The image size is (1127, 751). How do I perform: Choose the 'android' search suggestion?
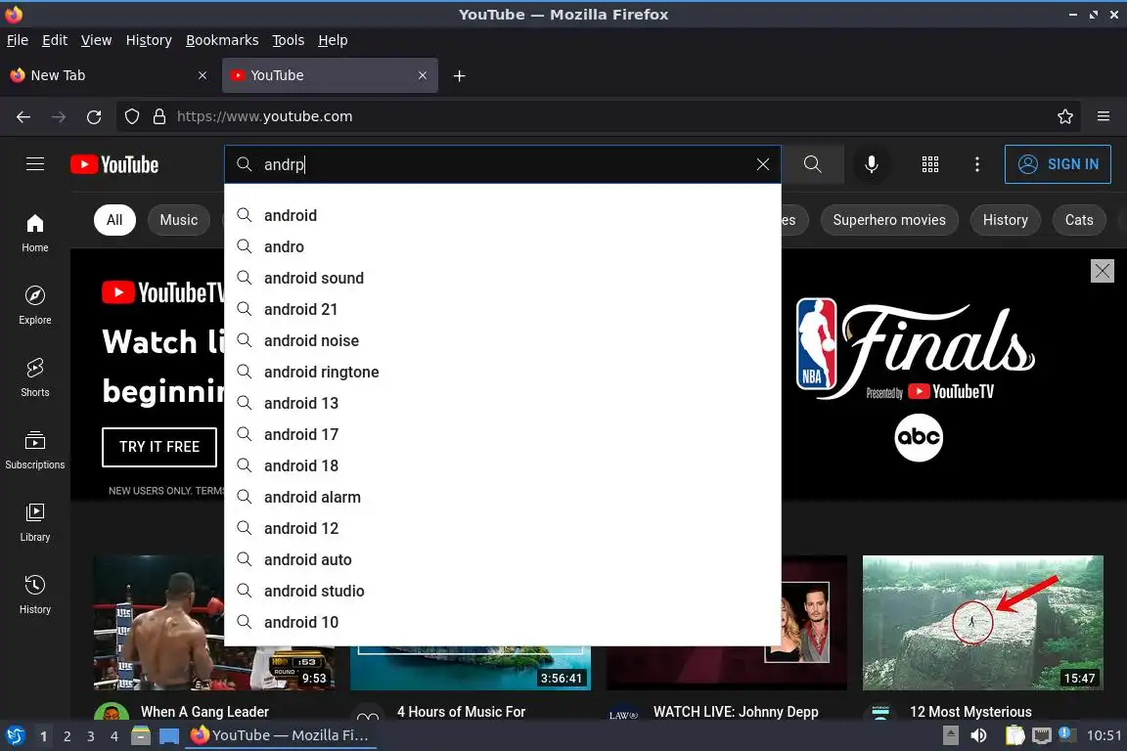click(x=503, y=215)
